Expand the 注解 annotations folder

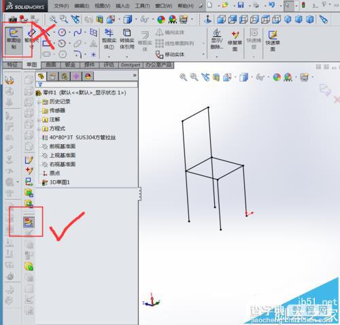(39, 120)
